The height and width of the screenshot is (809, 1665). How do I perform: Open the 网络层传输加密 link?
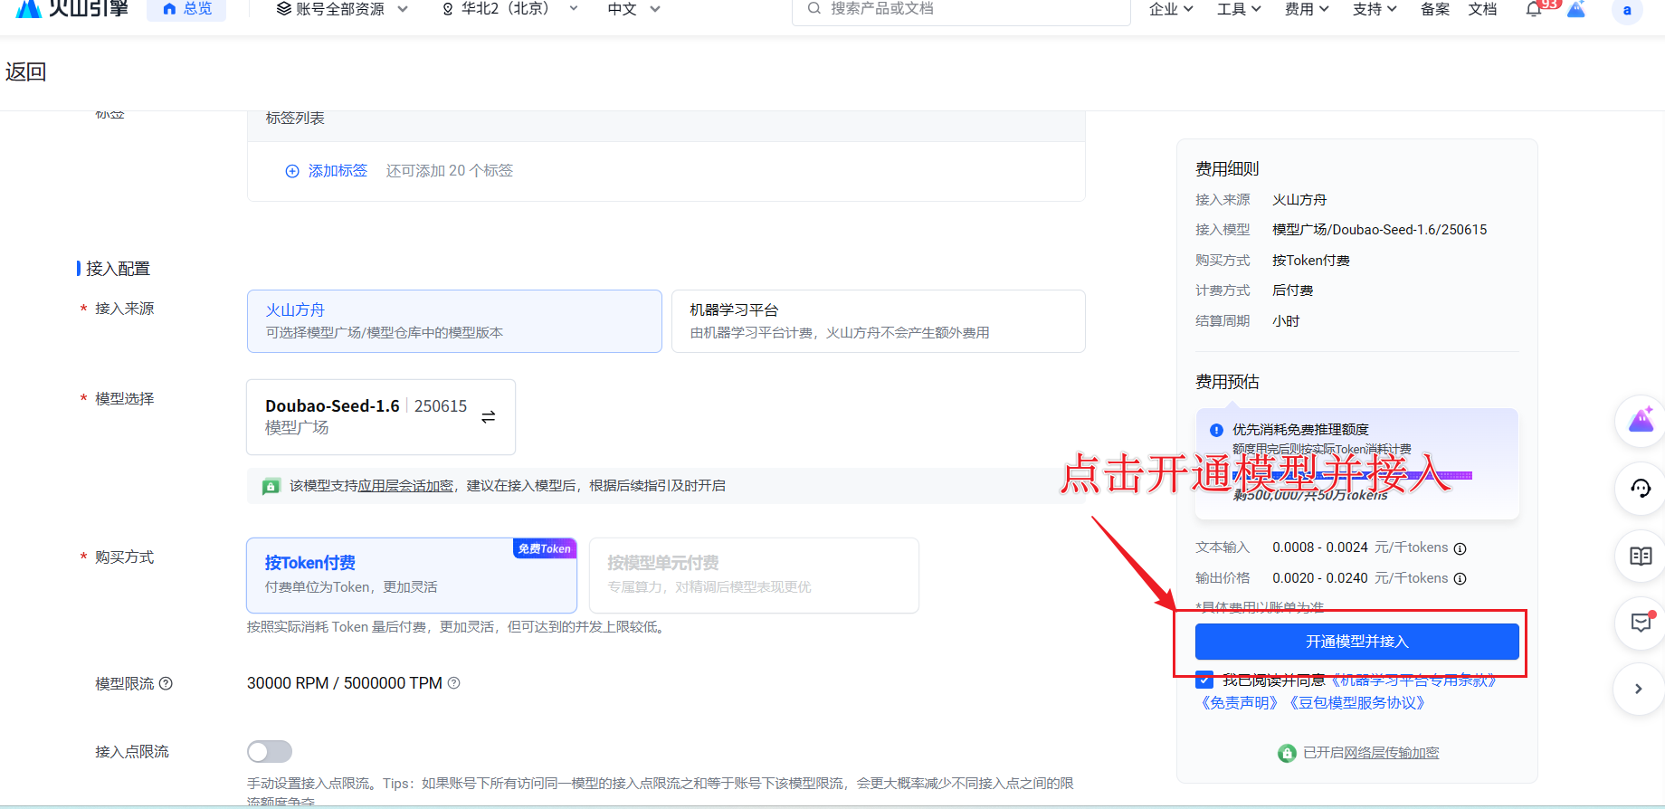click(x=1392, y=753)
